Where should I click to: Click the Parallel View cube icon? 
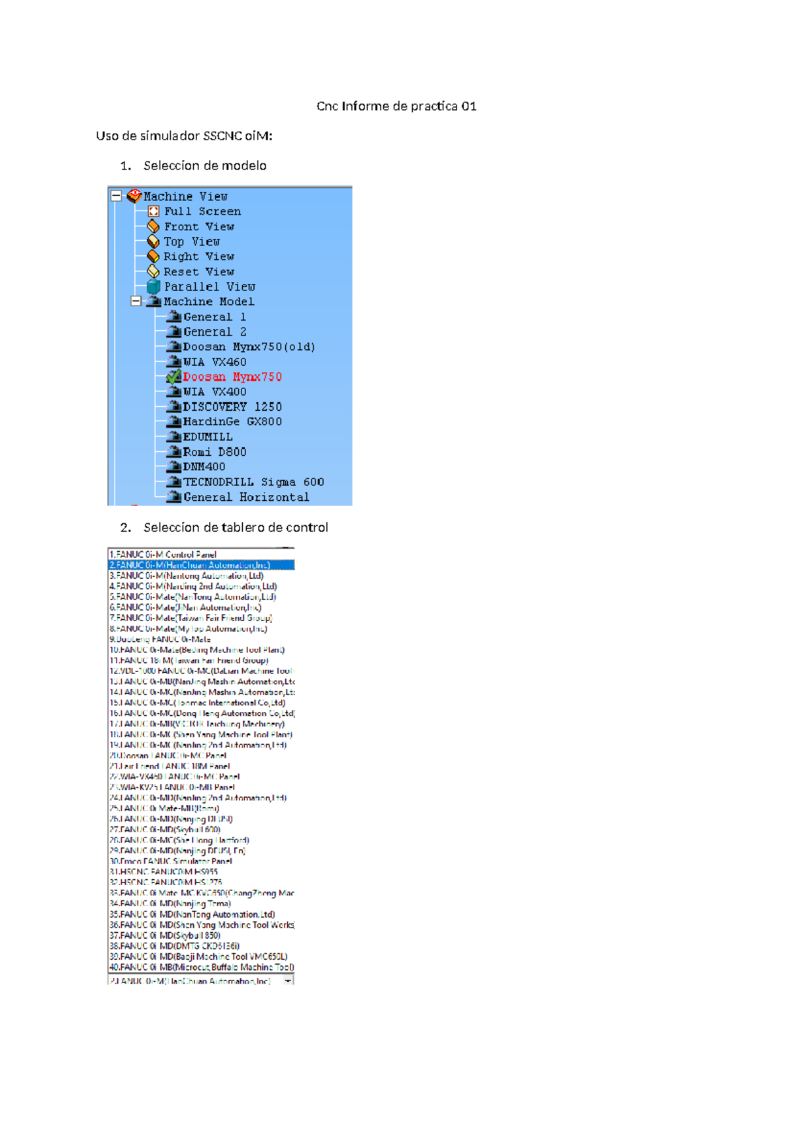click(154, 286)
